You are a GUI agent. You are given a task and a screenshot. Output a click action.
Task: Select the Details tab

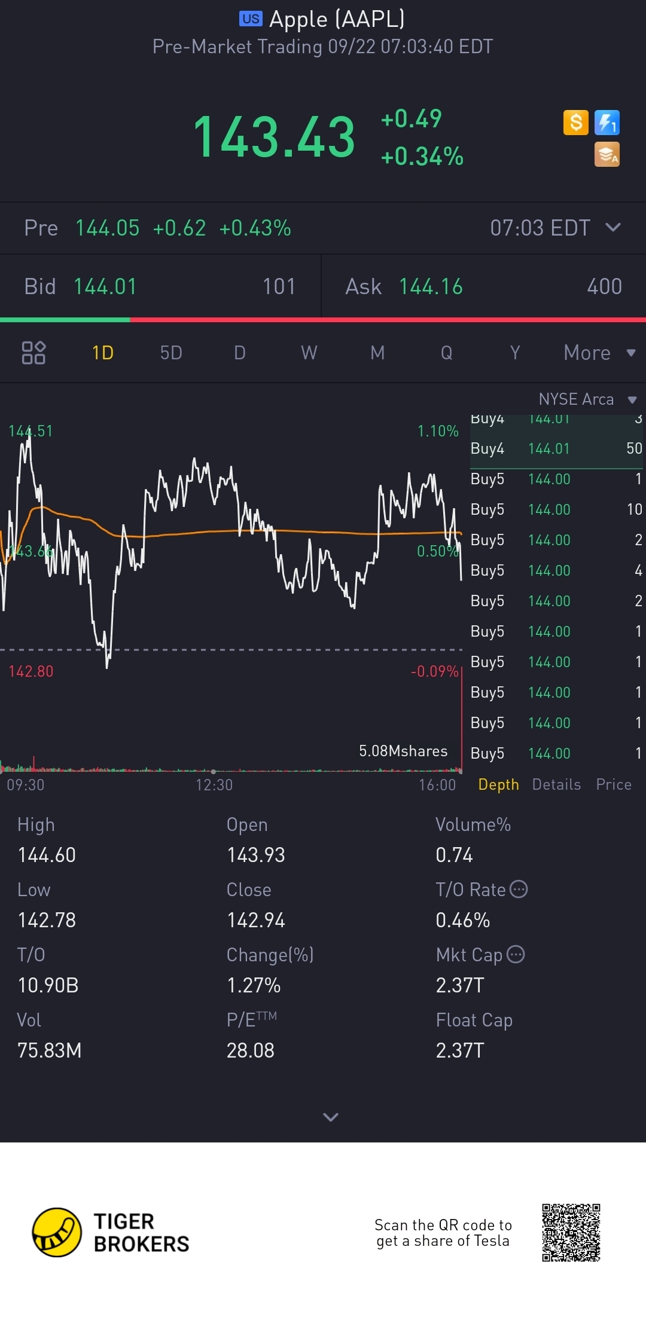(x=556, y=784)
